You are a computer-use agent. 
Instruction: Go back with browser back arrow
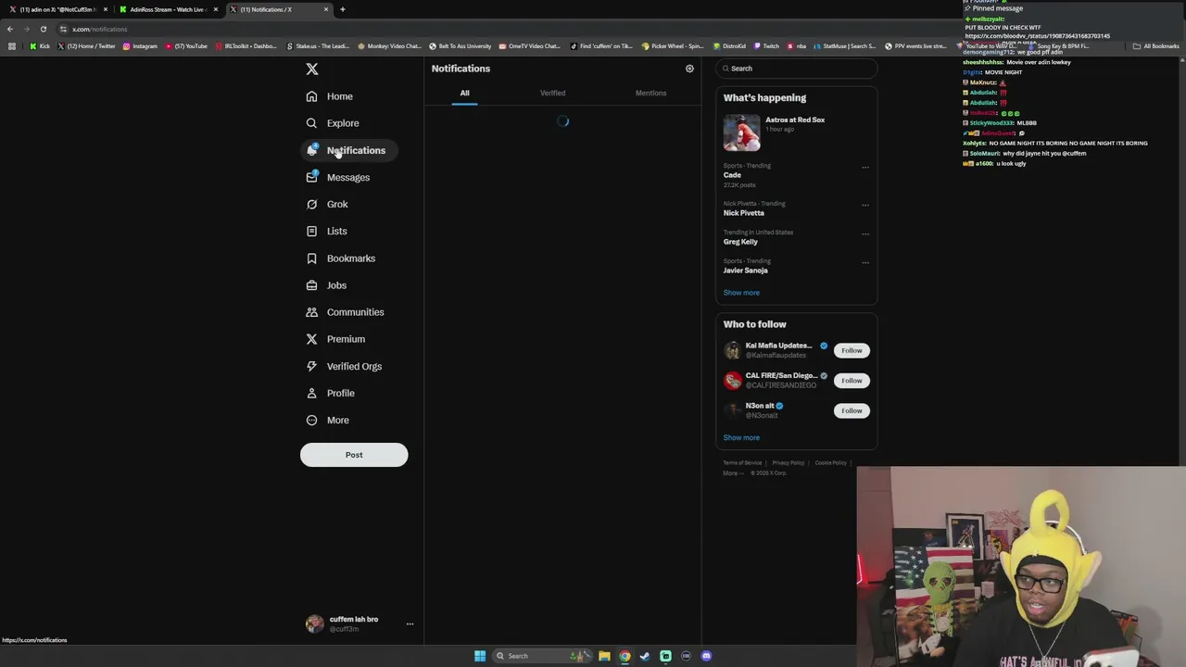[x=10, y=29]
